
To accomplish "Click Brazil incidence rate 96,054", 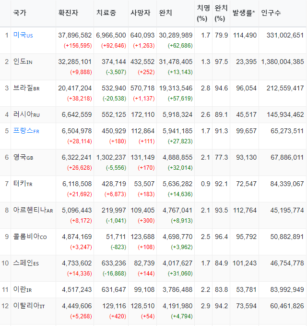I will pos(247,88).
